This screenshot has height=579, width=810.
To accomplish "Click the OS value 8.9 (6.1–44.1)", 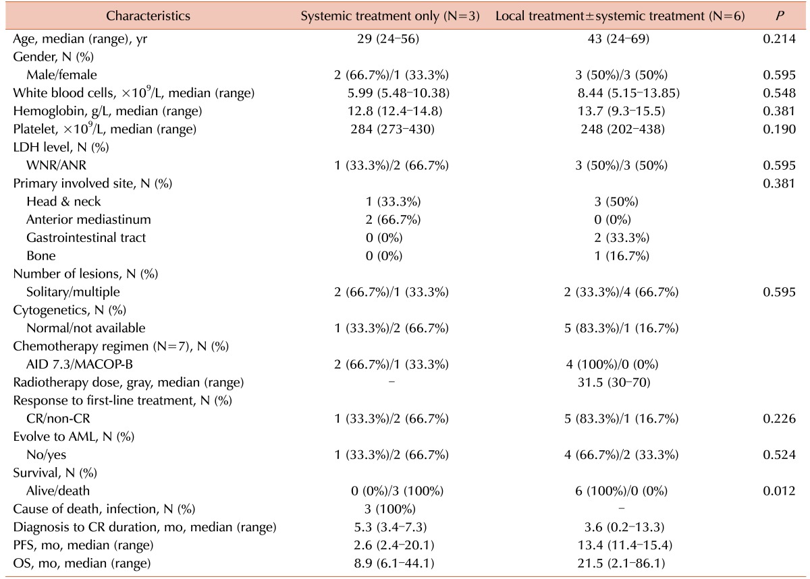I will [x=390, y=563].
